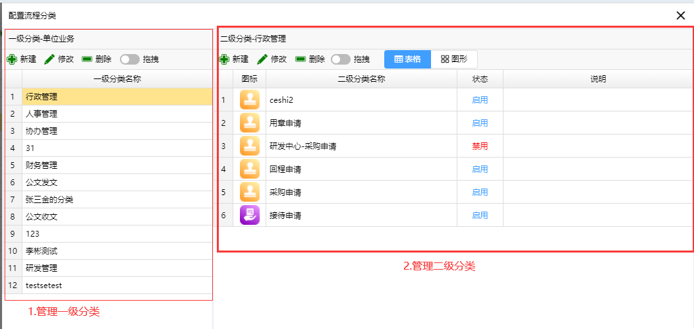Select 研发管理 category row
The image size is (694, 329).
point(117,268)
